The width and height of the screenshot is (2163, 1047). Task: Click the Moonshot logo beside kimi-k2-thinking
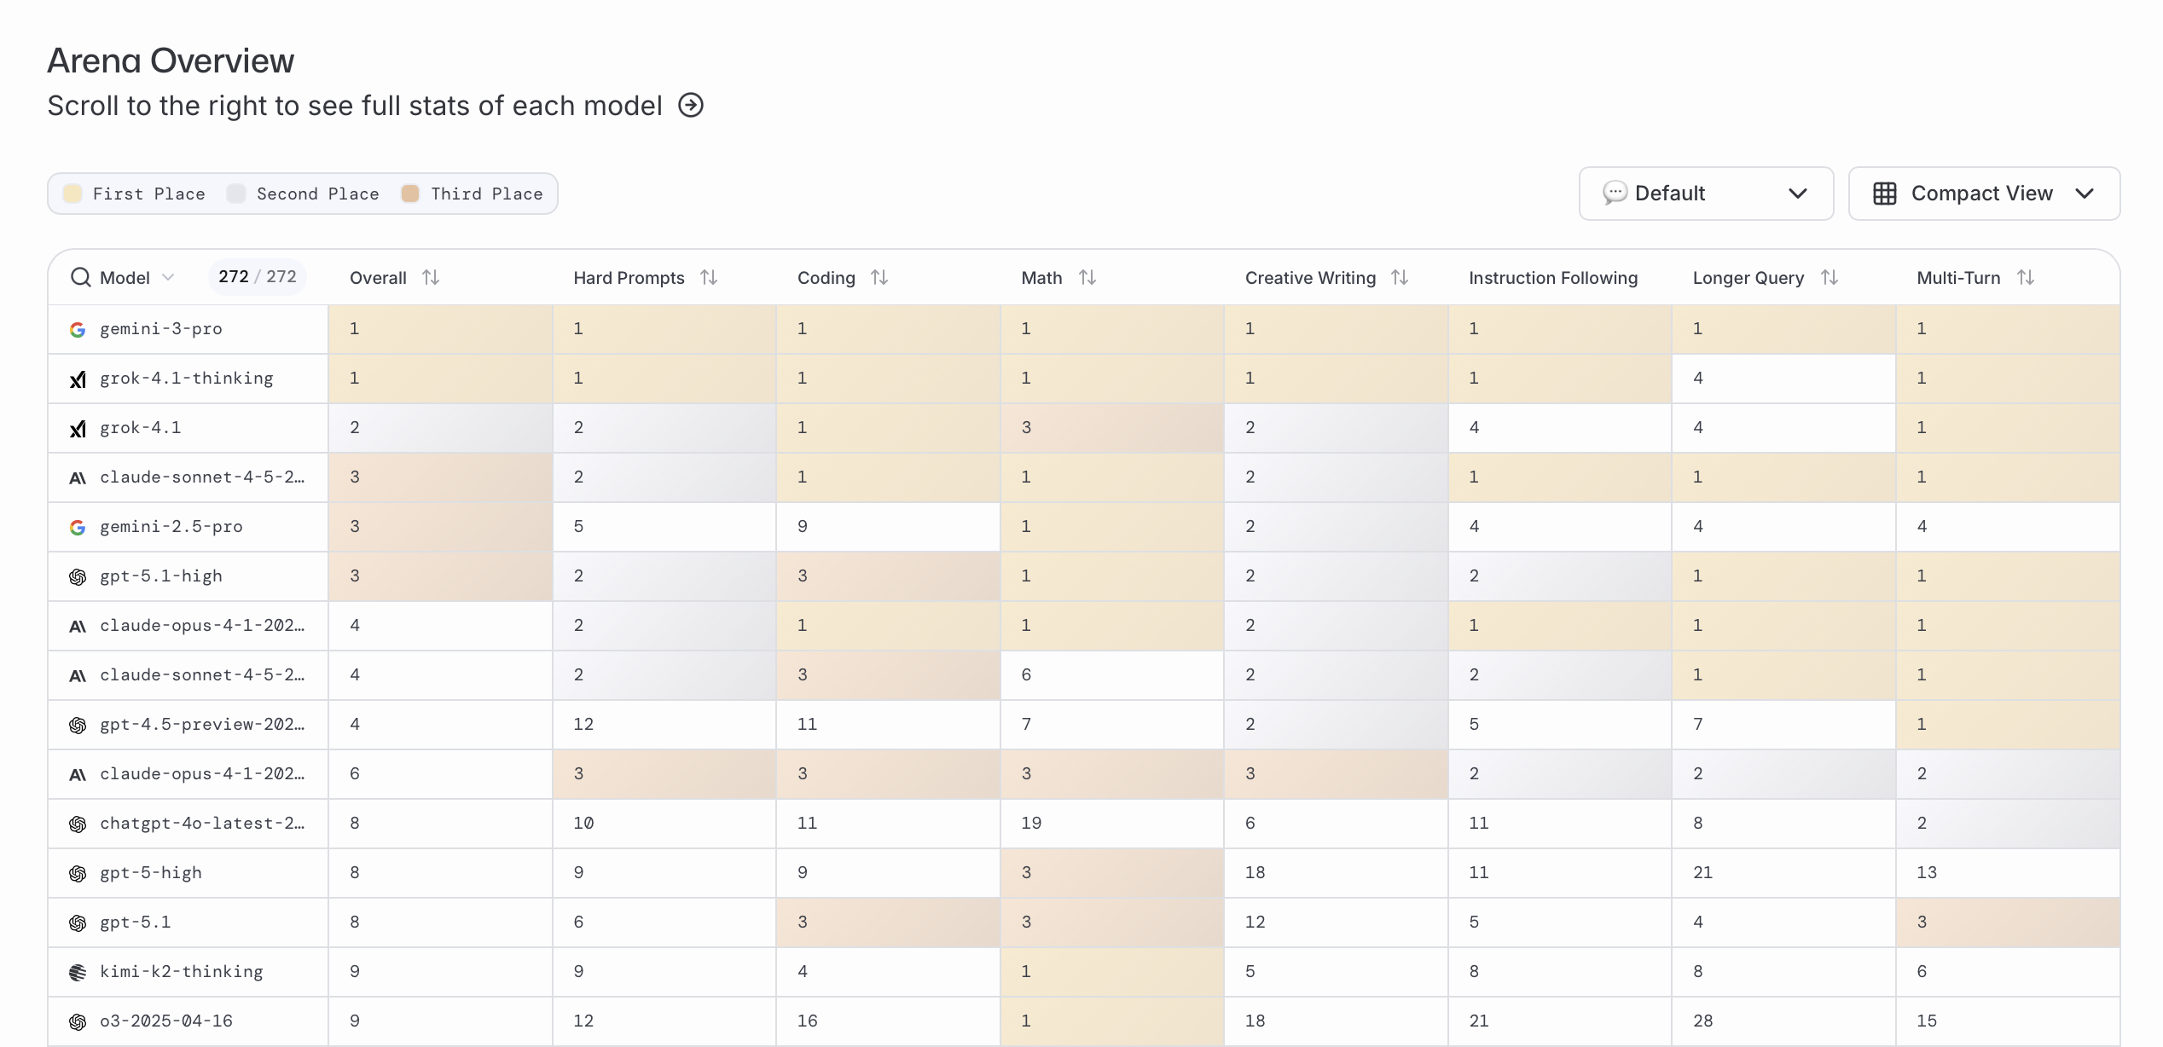pos(78,972)
